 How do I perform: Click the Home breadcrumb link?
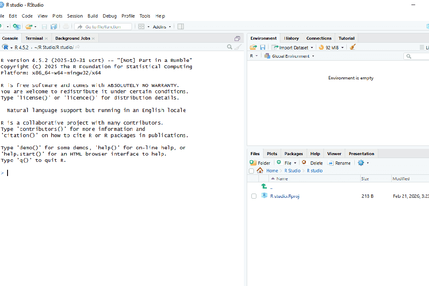point(272,171)
